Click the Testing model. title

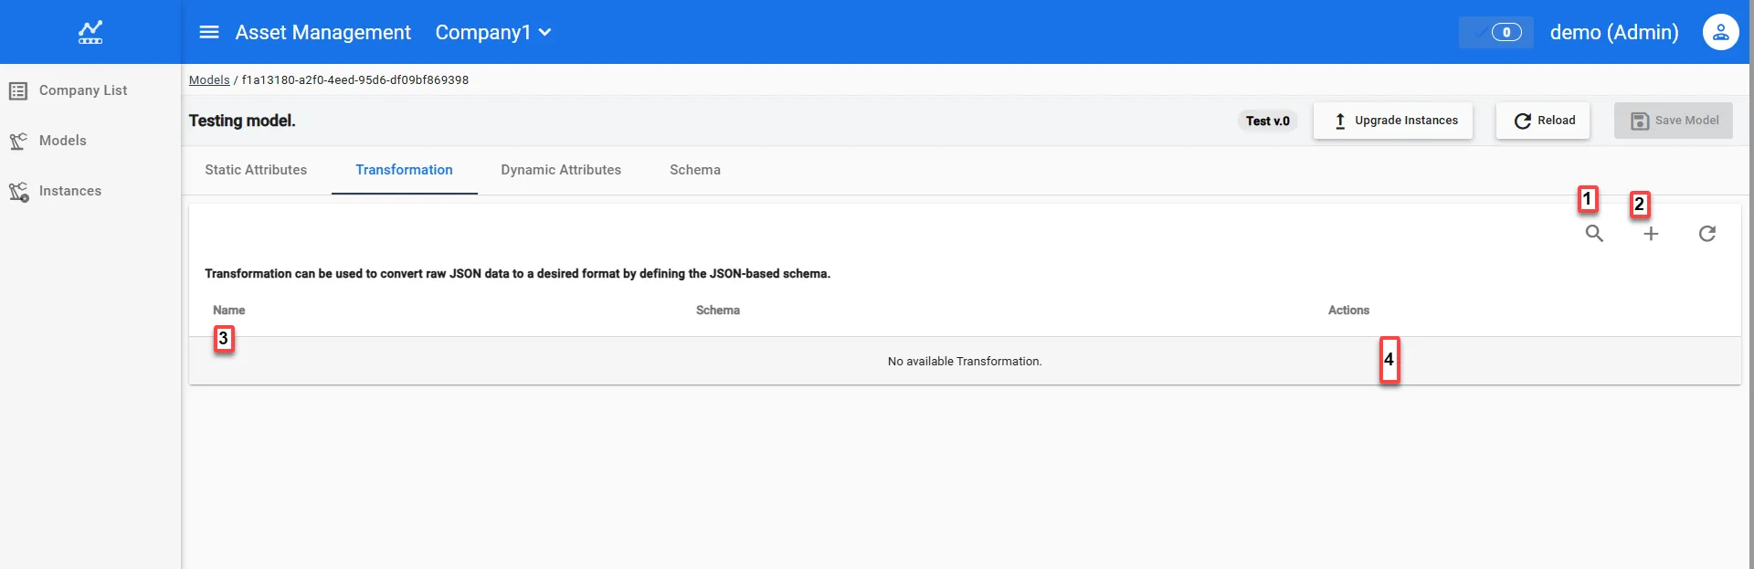pos(242,121)
